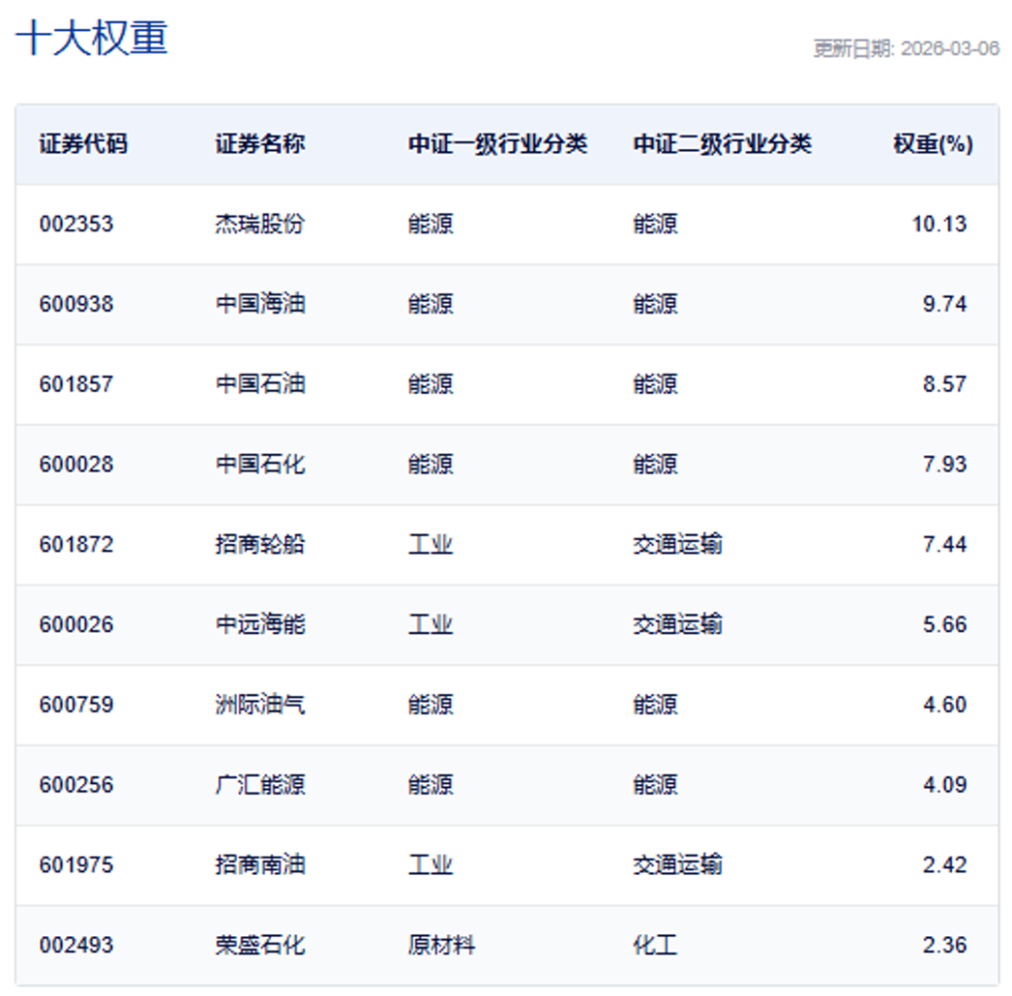Select security code 002493

(76, 945)
